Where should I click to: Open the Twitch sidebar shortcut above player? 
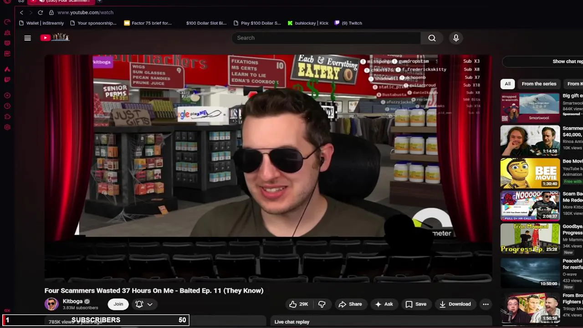(7, 80)
